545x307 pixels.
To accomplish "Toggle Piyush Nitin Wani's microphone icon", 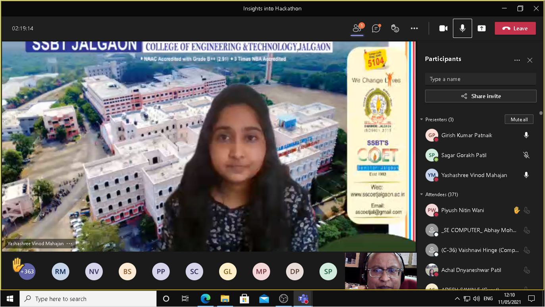I will click(527, 210).
